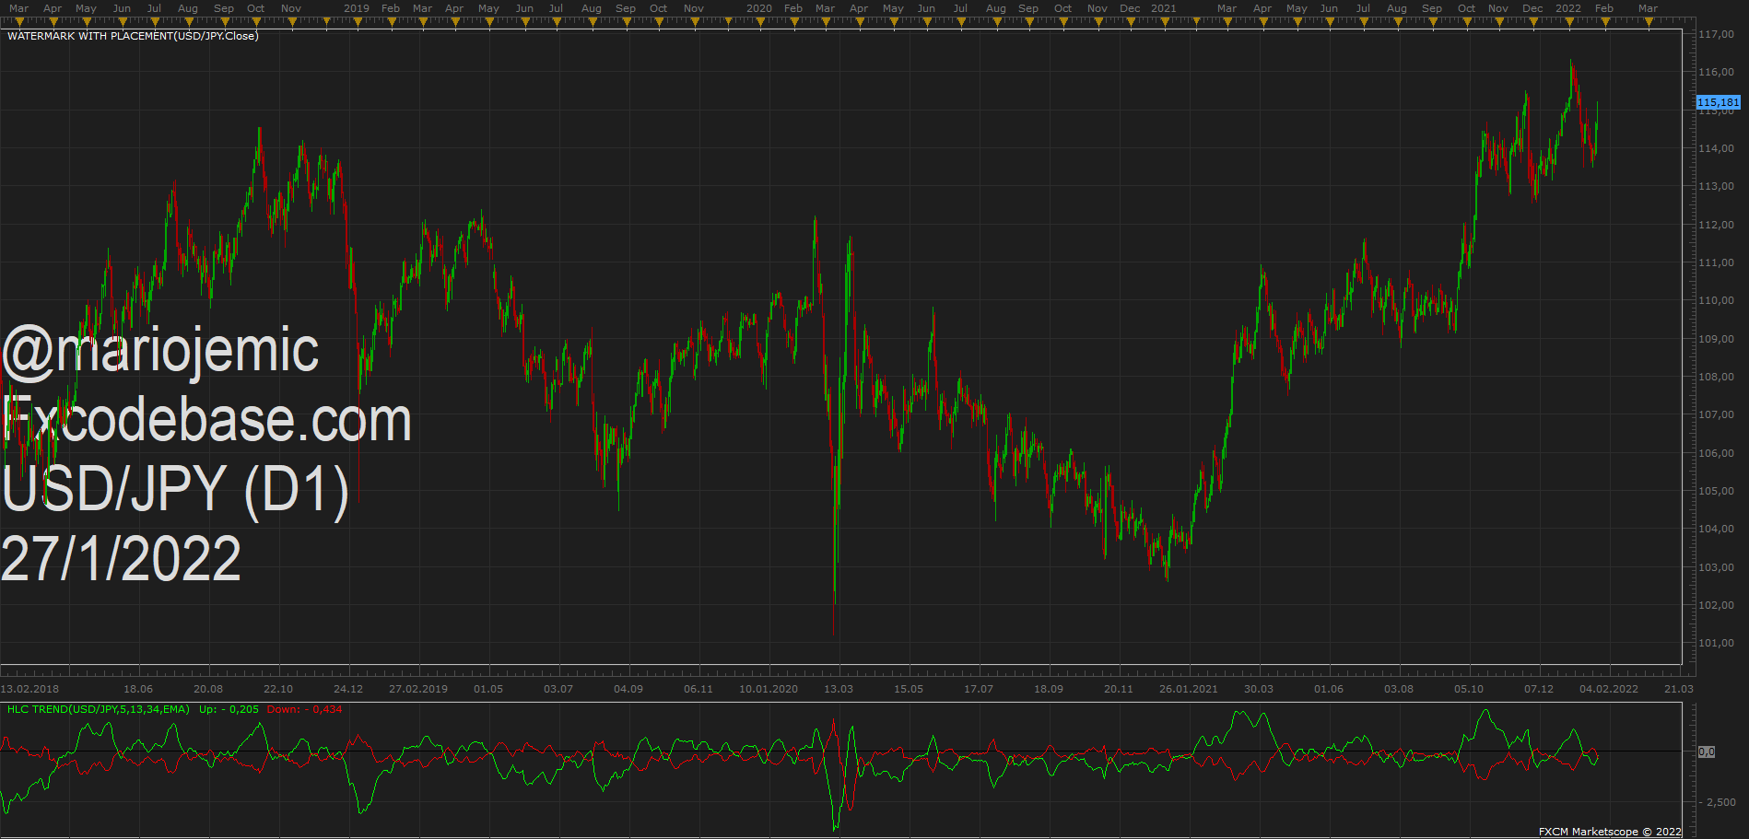Click the 104,00 price axis label

(x=1716, y=529)
